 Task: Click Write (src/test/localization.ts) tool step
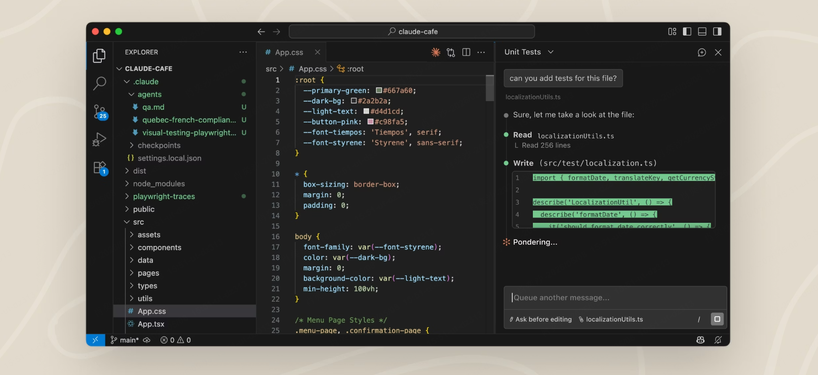click(x=585, y=163)
